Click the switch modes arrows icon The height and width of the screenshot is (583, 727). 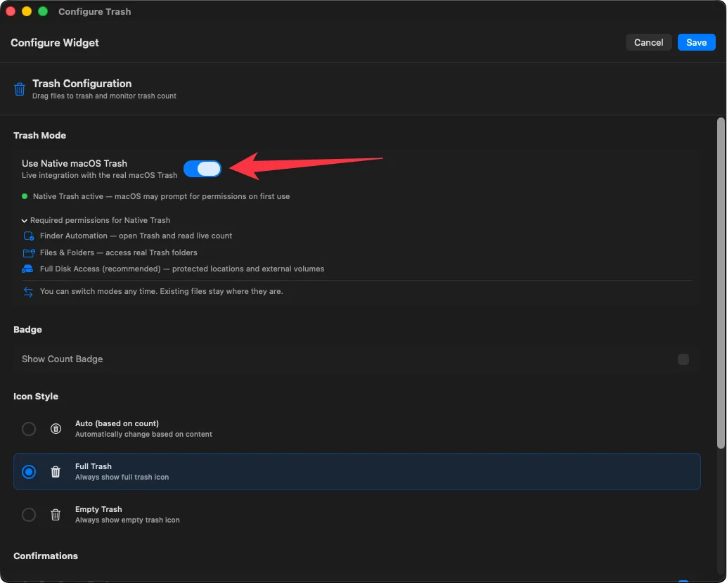point(28,292)
